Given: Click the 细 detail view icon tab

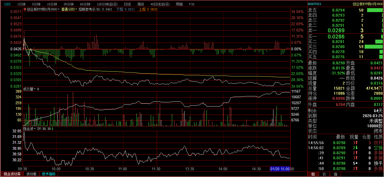Looking at the screenshot, I should (313, 174).
